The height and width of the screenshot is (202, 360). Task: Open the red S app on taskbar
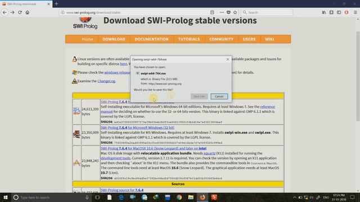(x=214, y=197)
